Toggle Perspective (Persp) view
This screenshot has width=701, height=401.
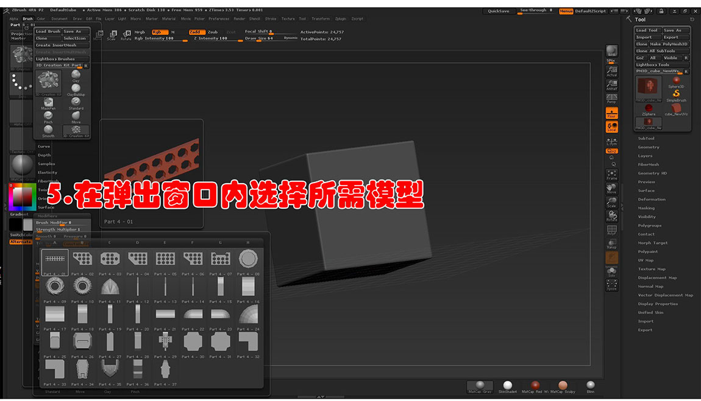tap(611, 99)
